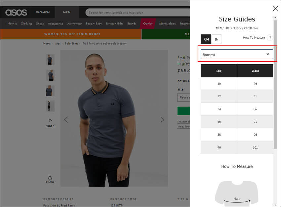Close the Size Guides panel
The height and width of the screenshot is (207, 281).
click(x=275, y=9)
